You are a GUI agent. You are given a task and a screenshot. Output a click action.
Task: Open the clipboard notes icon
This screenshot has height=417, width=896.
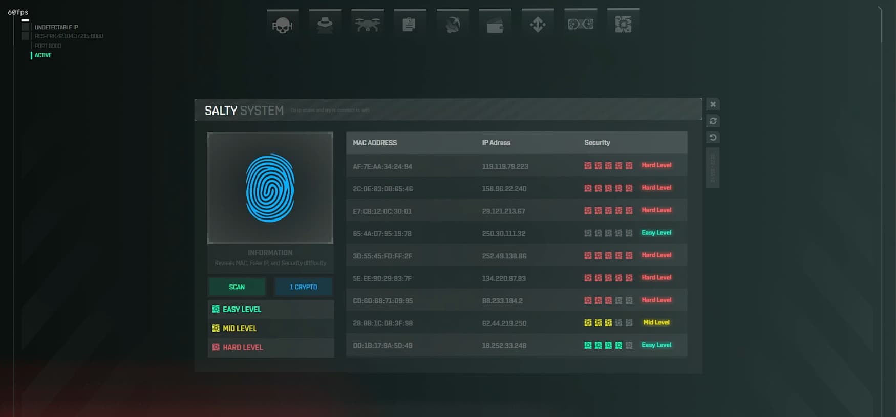pos(410,24)
